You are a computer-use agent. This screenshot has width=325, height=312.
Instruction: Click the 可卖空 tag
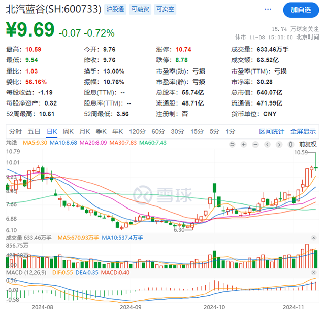point(165,9)
